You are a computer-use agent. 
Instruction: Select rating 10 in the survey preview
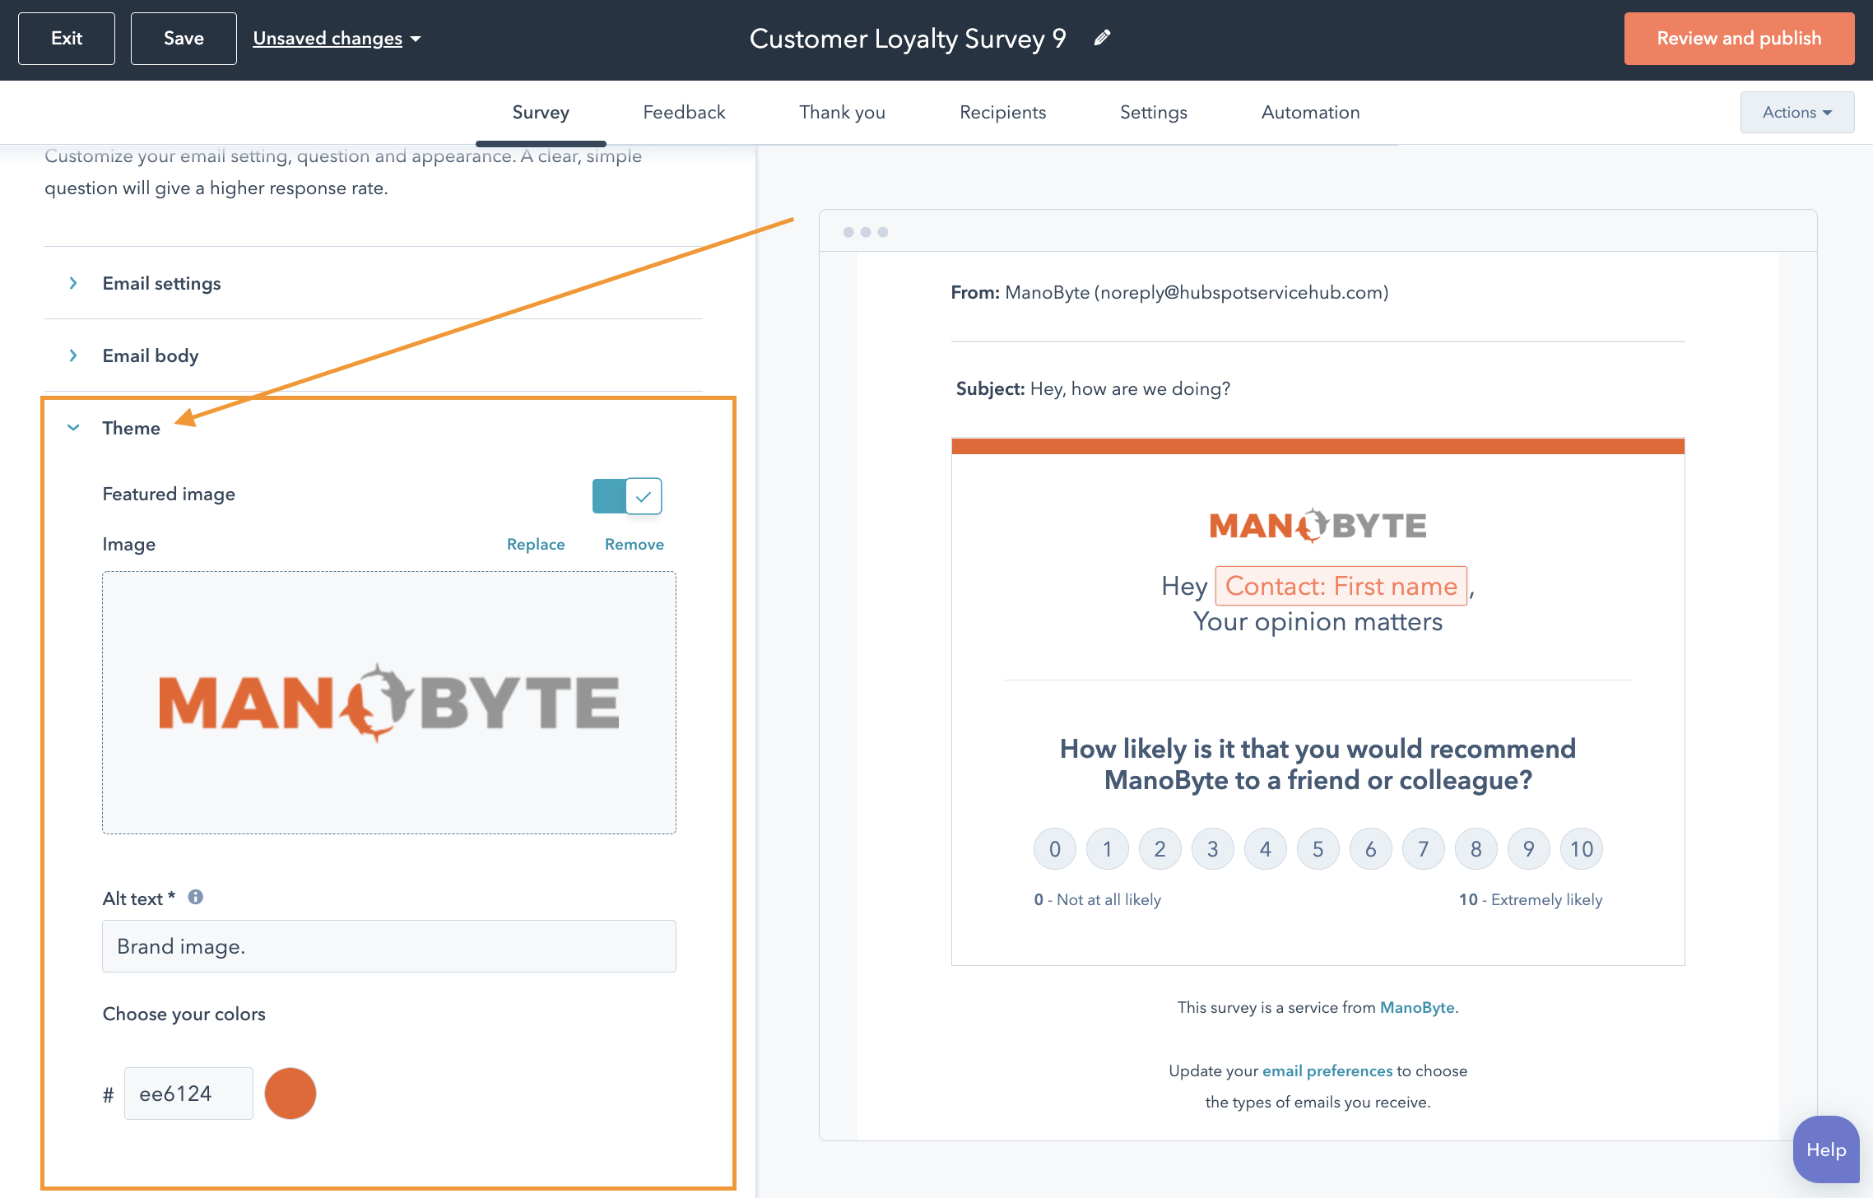[1582, 849]
